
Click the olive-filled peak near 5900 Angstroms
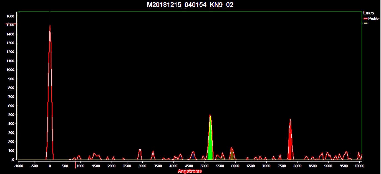[232, 155]
